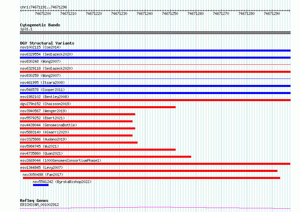Click the magenta ERICH3 gene line
The width and height of the screenshot is (300, 212).
coord(155,208)
